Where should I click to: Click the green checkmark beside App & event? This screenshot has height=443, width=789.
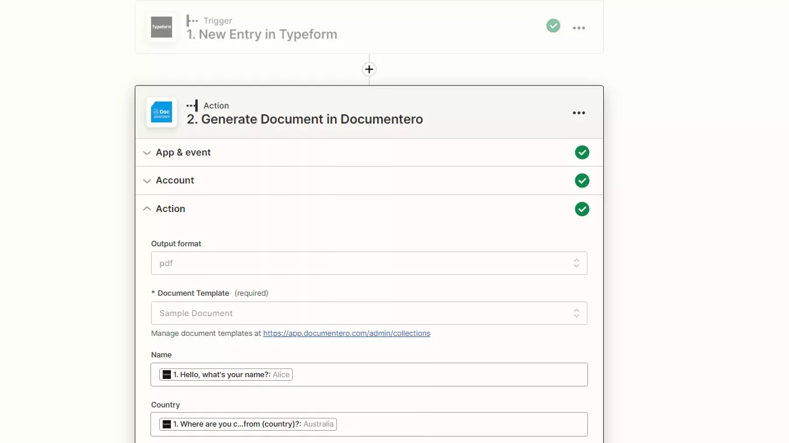coord(582,153)
